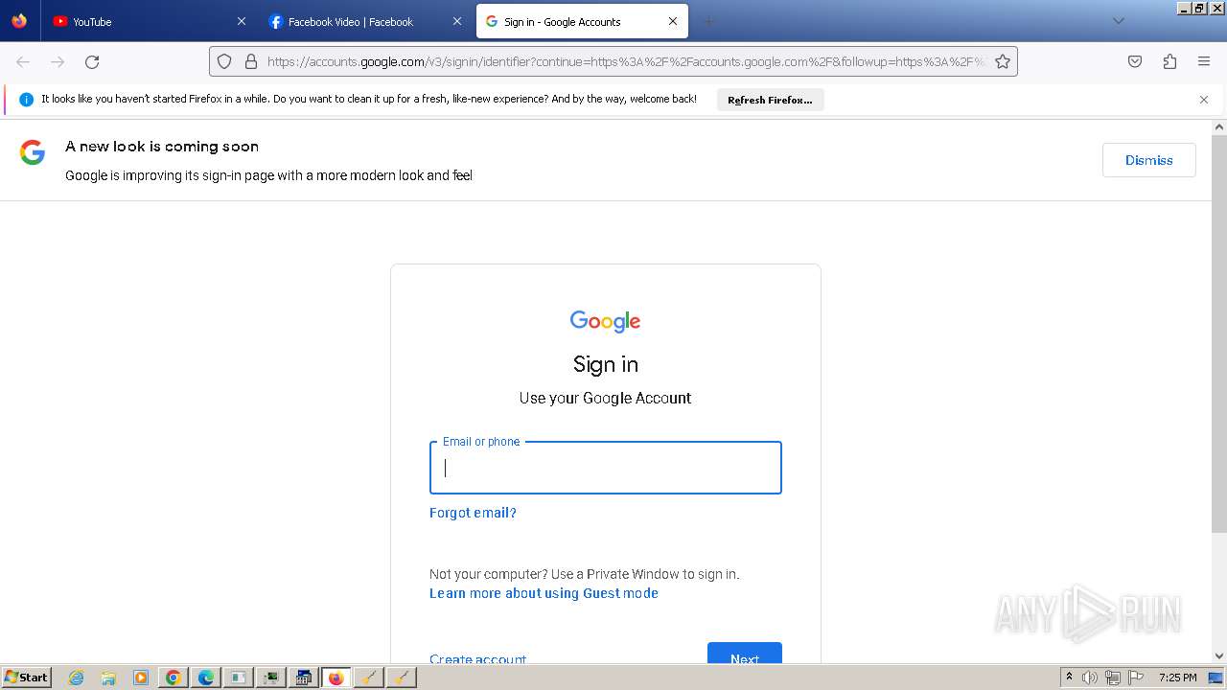
Task: Click the Refresh Firefox… button
Action: (x=770, y=100)
